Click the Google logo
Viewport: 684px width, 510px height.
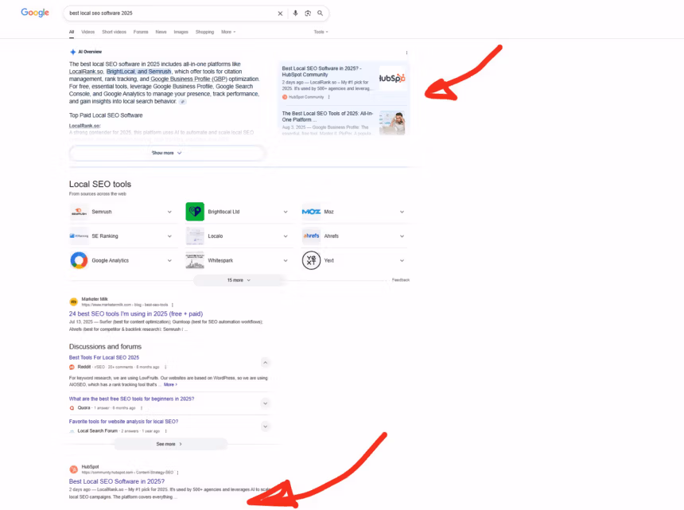click(x=35, y=13)
